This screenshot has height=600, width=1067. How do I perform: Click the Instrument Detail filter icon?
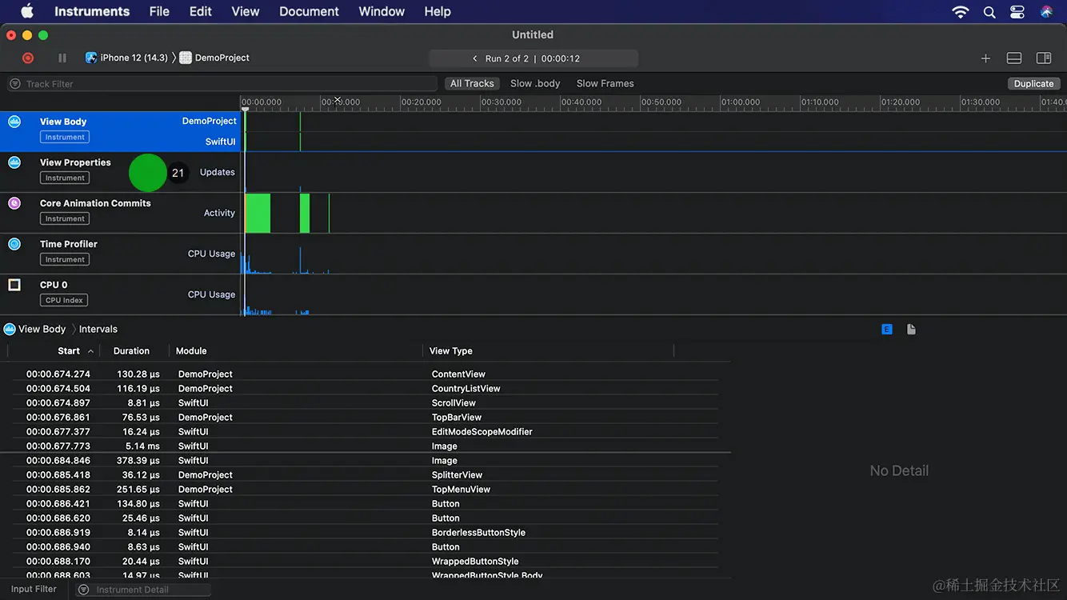[x=84, y=590]
